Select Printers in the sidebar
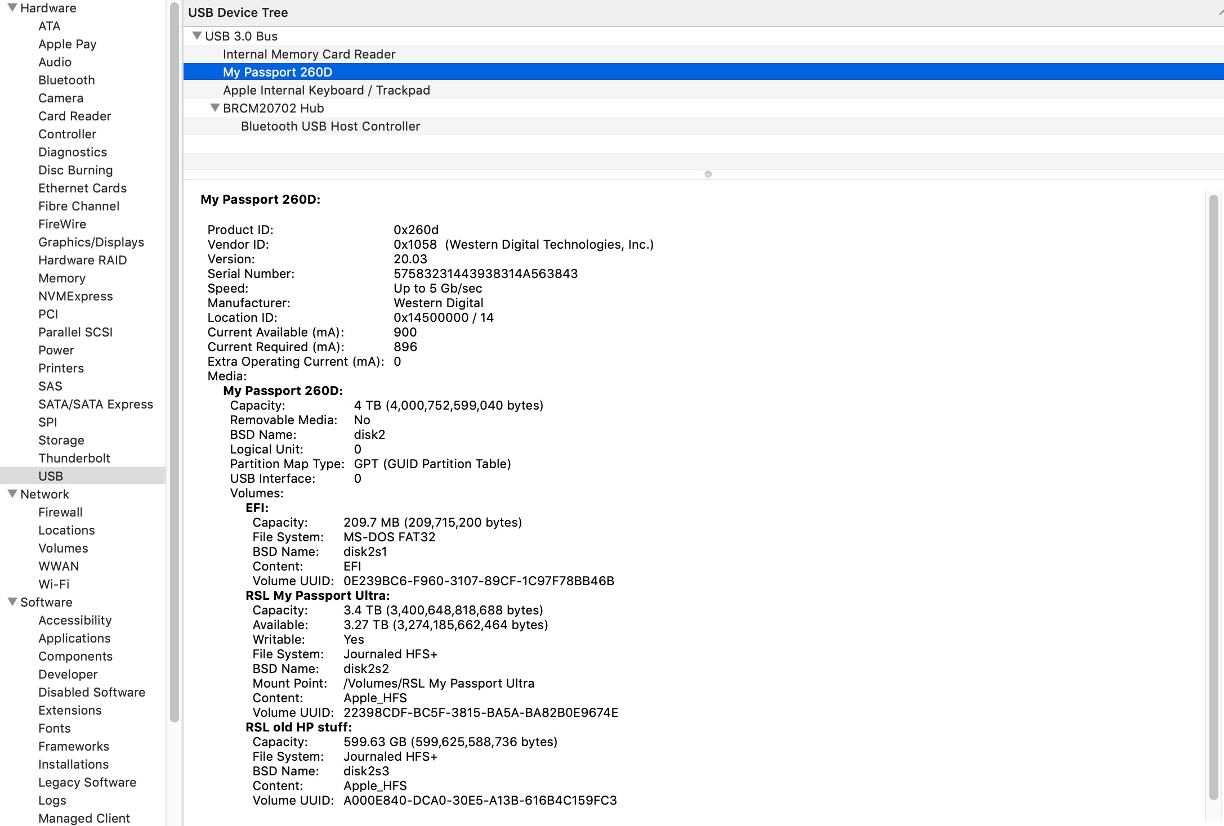Image resolution: width=1224 pixels, height=826 pixels. [61, 368]
